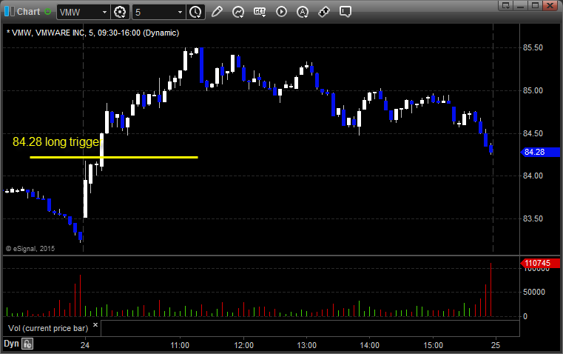This screenshot has width=563, height=354.
Task: Click the 15:00 time axis label
Action: click(433, 345)
